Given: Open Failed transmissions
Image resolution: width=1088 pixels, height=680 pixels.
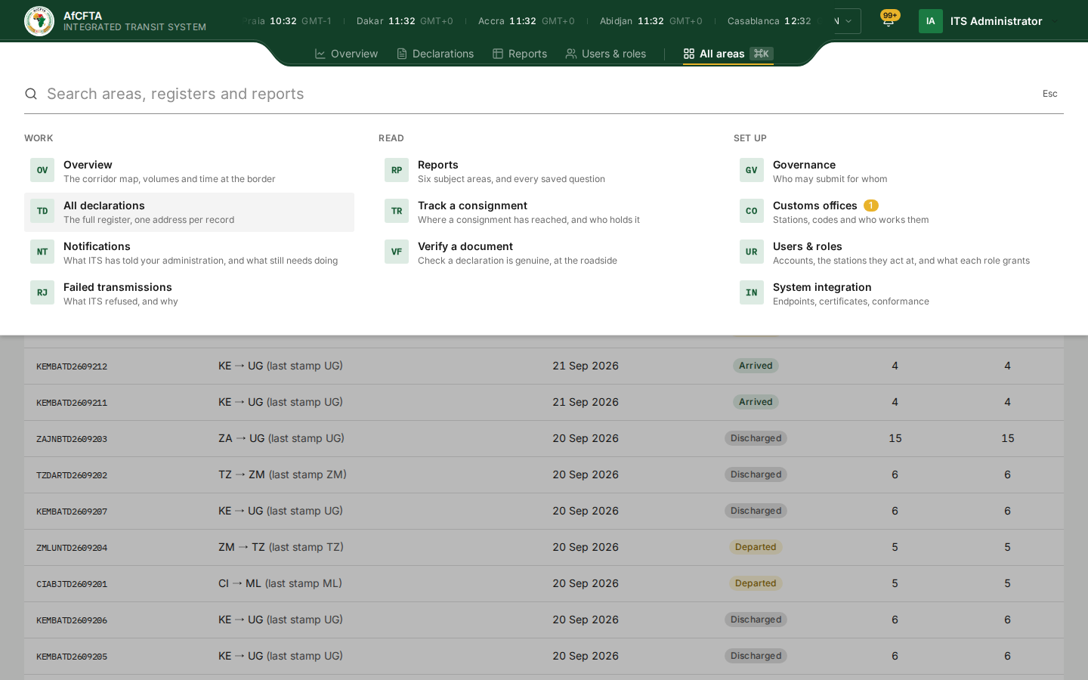Looking at the screenshot, I should pos(189,294).
